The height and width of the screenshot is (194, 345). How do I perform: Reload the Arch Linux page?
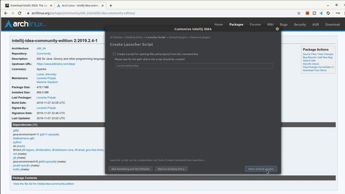click(x=19, y=13)
